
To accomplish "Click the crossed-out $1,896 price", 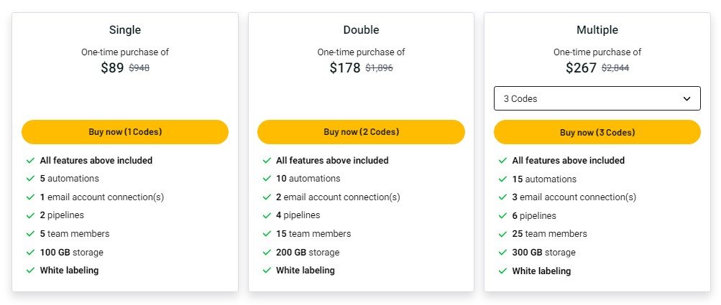I will (379, 68).
